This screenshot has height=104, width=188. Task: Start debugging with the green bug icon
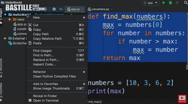tap(170, 3)
